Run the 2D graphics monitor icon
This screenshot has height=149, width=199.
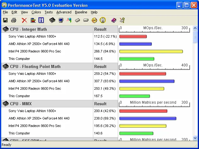pyautogui.click(x=61, y=20)
